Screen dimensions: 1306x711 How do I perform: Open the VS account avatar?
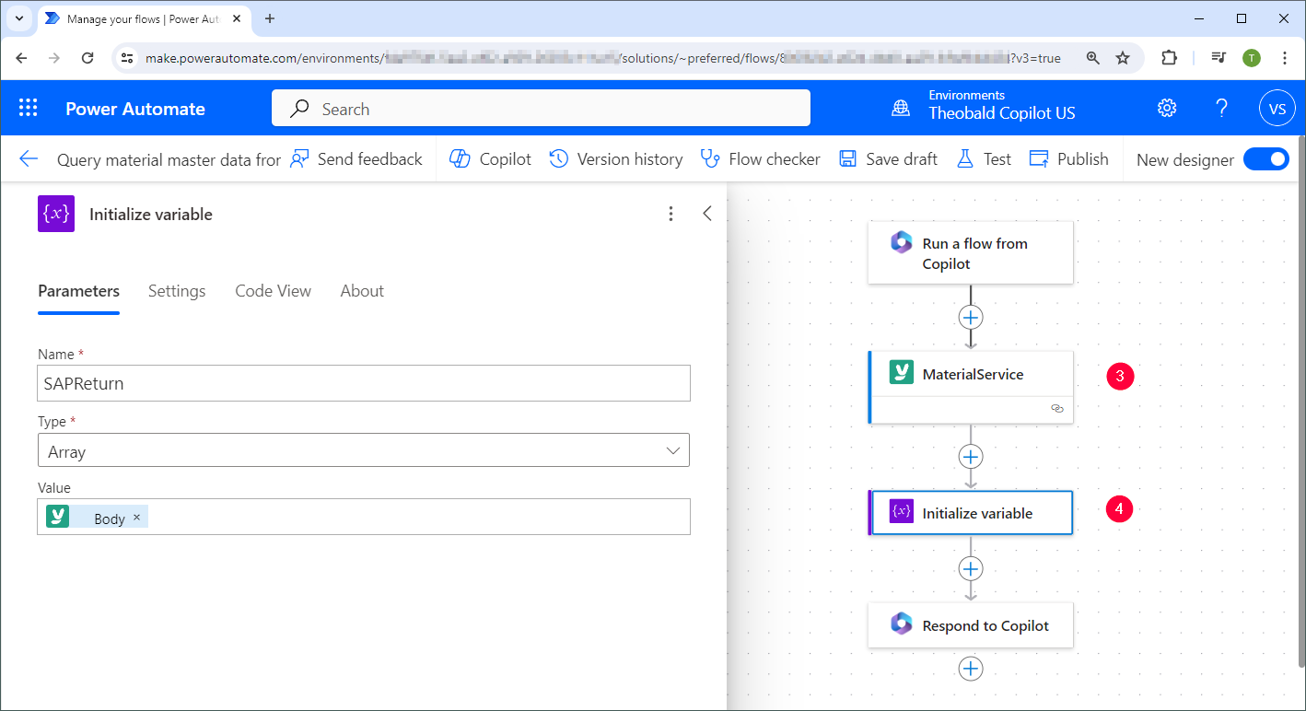click(x=1277, y=109)
